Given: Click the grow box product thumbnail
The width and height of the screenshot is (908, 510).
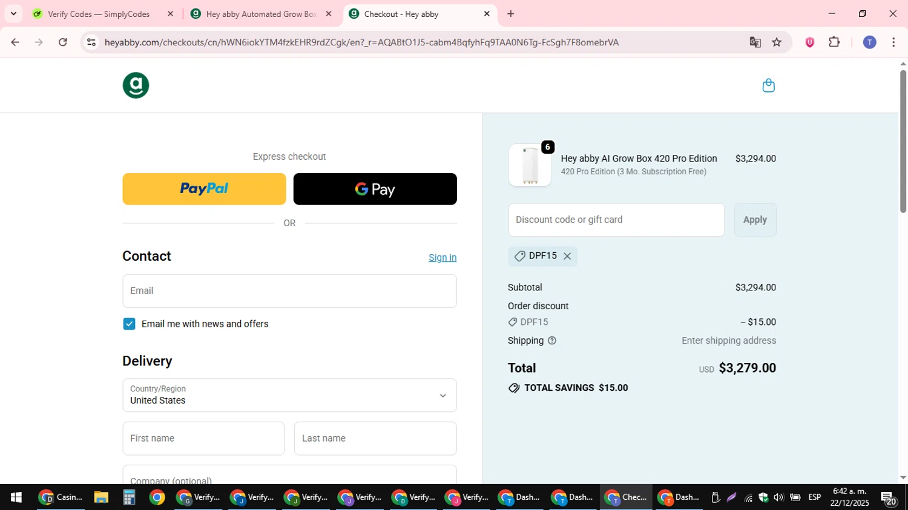Looking at the screenshot, I should [x=530, y=165].
